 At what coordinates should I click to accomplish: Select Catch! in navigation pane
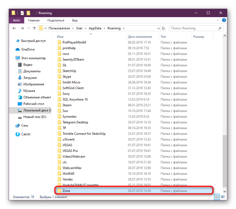point(23,134)
